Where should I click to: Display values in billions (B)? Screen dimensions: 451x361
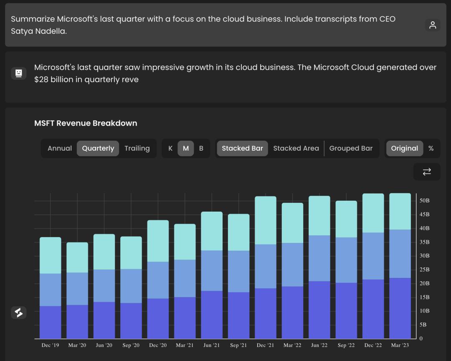(x=201, y=148)
